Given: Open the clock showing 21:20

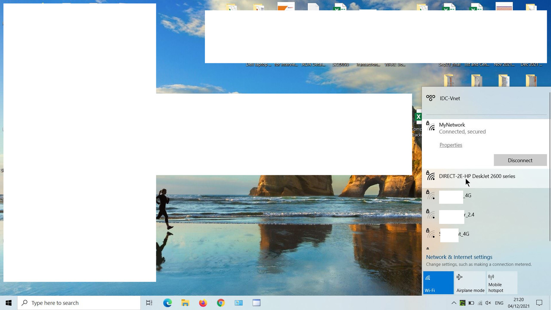Looking at the screenshot, I should point(519,303).
